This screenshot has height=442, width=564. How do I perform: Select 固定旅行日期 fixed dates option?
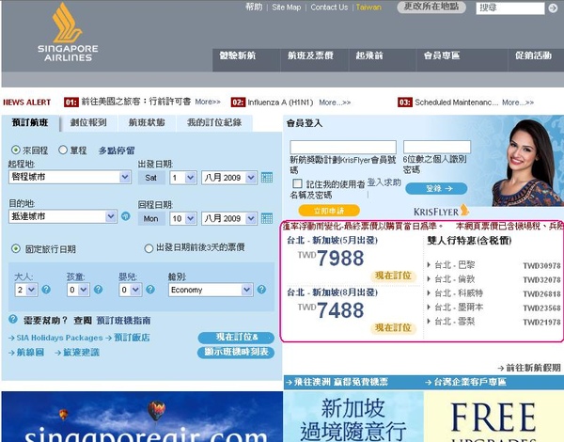pos(15,248)
